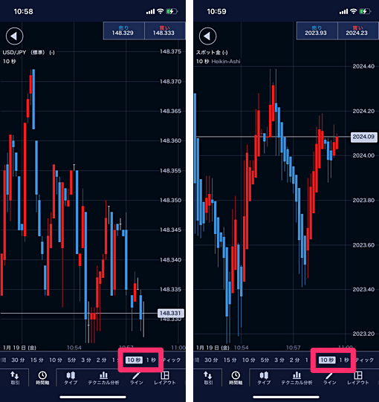Select 1秒 timeframe on USD/JPY chart
This screenshot has width=379, height=402.
coord(151,360)
